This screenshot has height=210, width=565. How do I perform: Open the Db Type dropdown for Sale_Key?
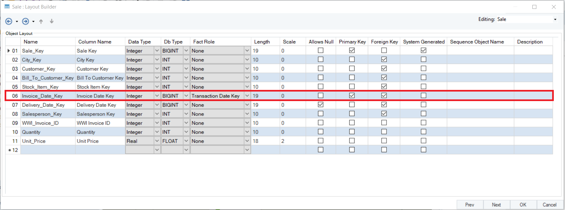[x=186, y=51]
